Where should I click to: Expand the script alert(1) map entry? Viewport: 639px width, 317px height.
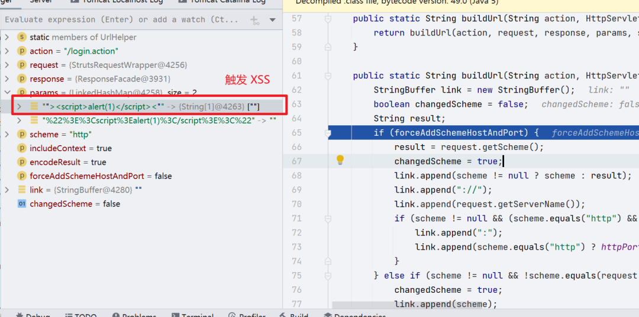(19, 106)
